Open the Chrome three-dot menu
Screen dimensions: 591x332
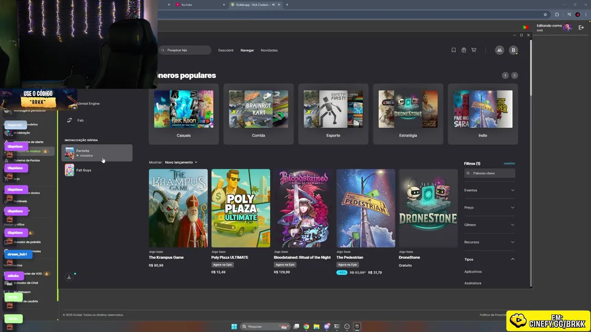[586, 14]
